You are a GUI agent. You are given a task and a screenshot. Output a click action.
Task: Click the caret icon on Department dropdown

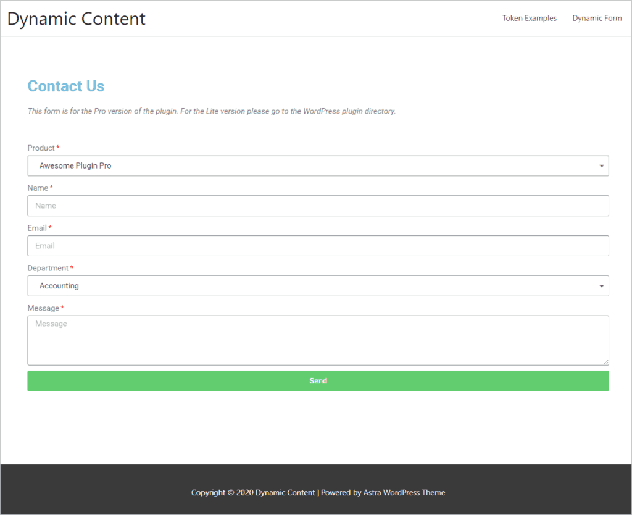(x=601, y=286)
